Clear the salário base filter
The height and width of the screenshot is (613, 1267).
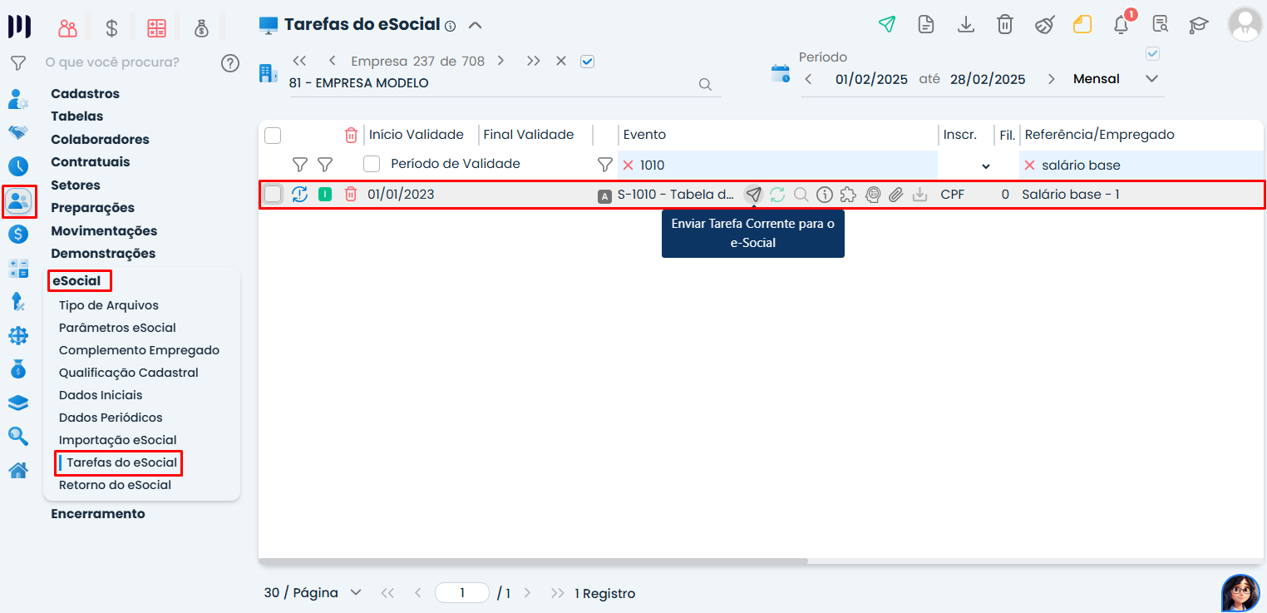tap(1029, 165)
